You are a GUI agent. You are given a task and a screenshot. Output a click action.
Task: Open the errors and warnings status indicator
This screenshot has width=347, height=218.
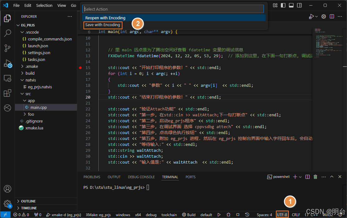point(21,215)
